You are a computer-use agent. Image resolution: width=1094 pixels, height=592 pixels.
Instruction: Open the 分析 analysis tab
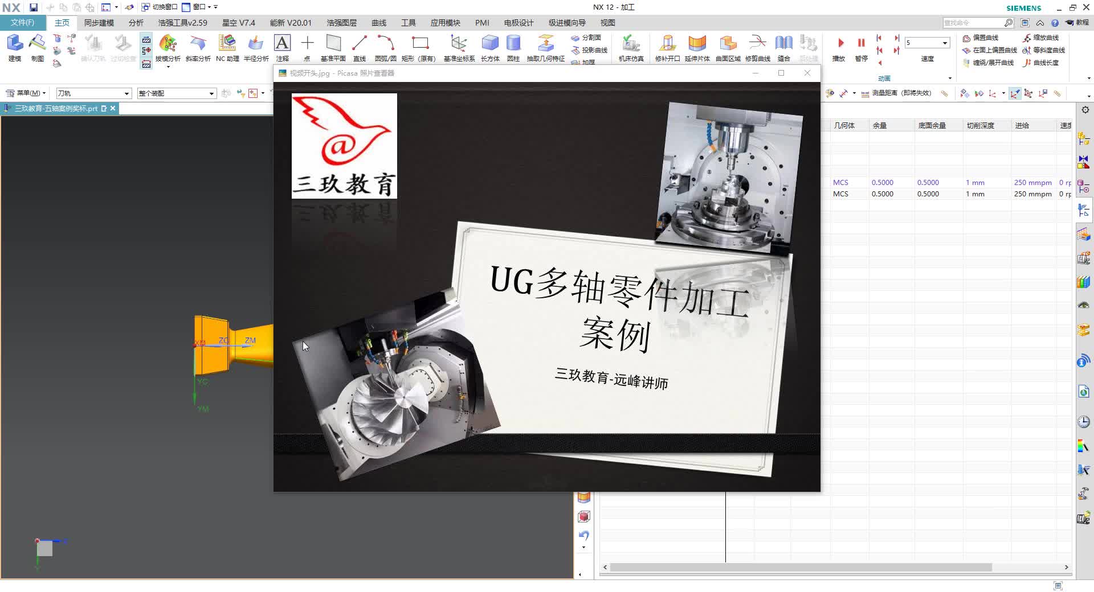pos(136,23)
